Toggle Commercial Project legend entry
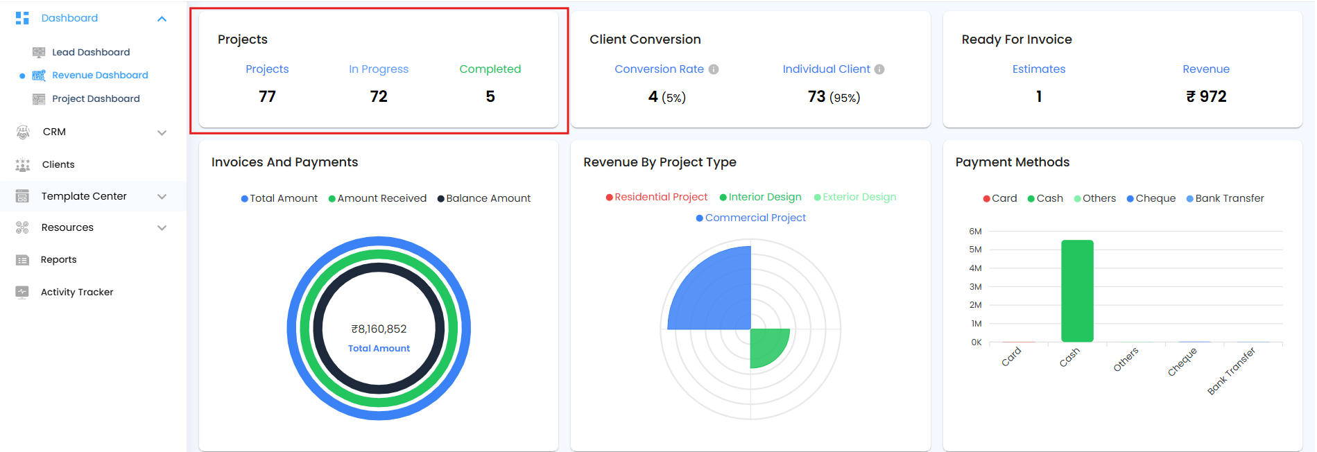The height and width of the screenshot is (452, 1317). coord(750,218)
